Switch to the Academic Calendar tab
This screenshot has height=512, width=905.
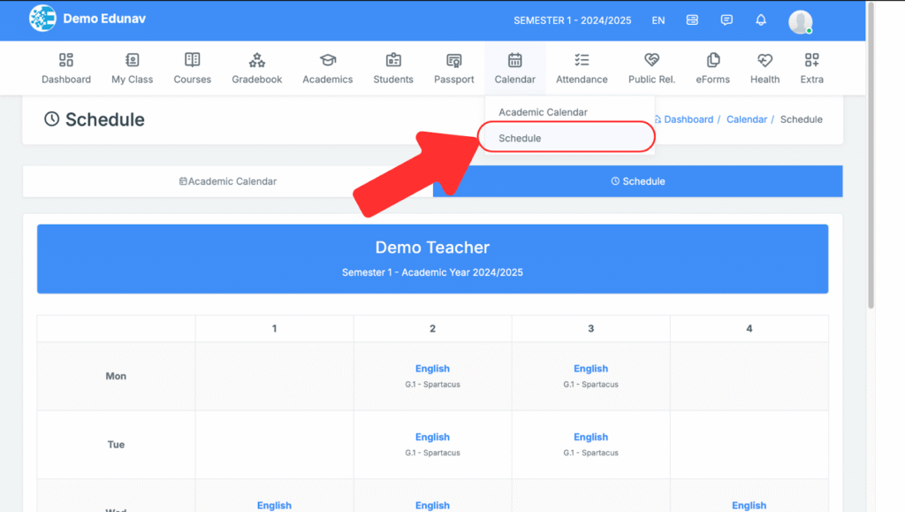(x=228, y=181)
